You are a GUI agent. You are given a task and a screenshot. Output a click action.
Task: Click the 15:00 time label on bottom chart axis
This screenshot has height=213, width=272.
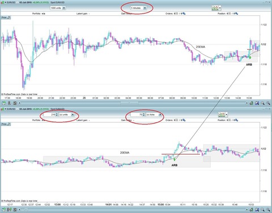(x=160, y=205)
